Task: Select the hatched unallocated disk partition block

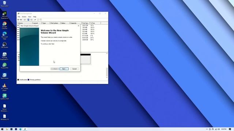Action: [86, 60]
